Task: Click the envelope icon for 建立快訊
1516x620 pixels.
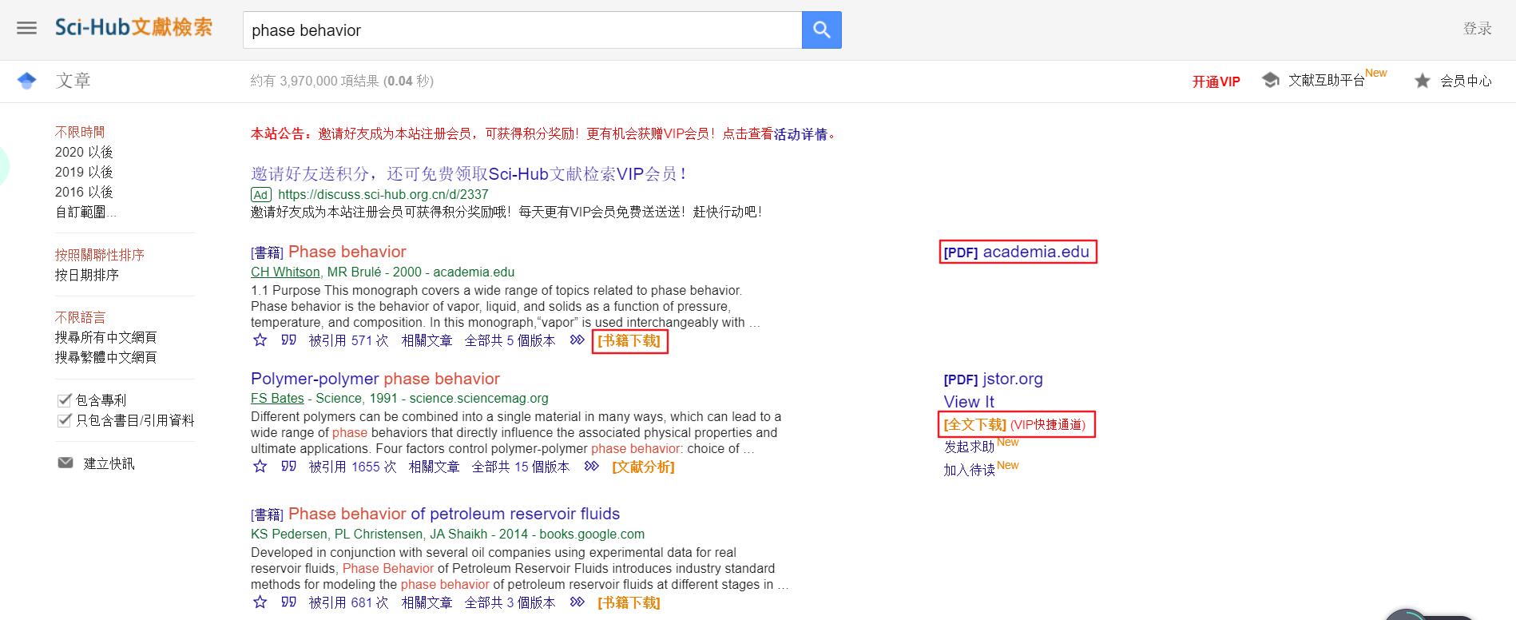Action: coord(65,463)
